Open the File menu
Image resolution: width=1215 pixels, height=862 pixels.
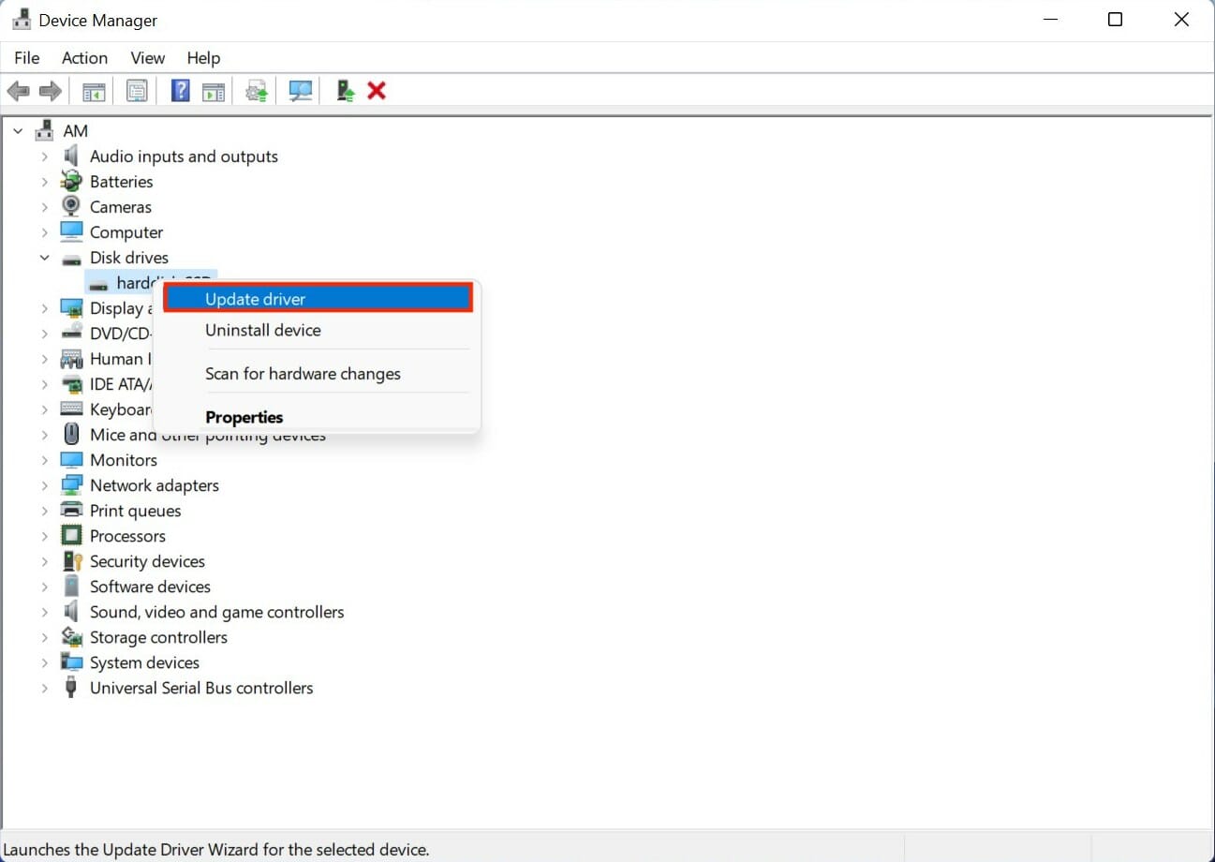tap(27, 58)
